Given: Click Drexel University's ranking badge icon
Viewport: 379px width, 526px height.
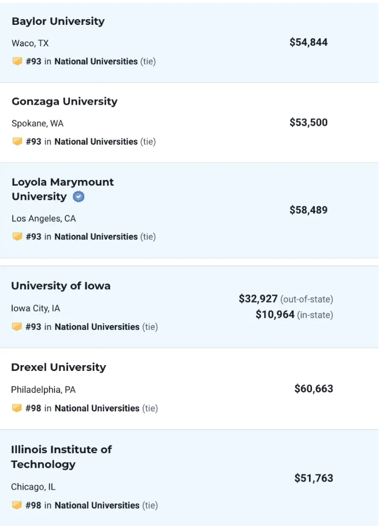Looking at the screenshot, I should (x=17, y=409).
